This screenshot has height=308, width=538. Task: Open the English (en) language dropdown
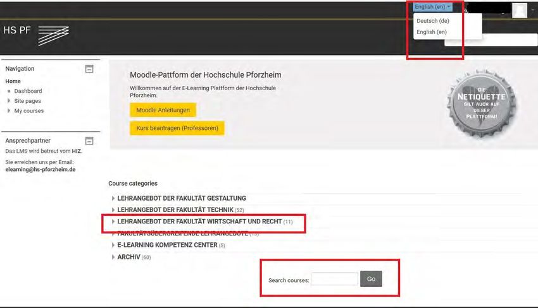pyautogui.click(x=433, y=7)
